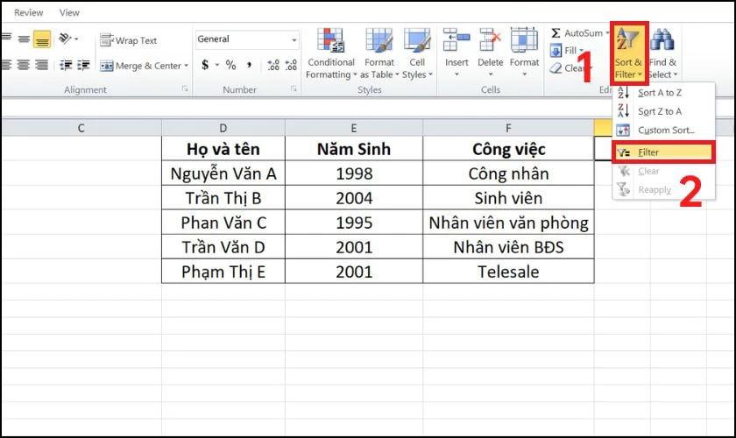Expand the Insert dropdown arrow
The width and height of the screenshot is (736, 438).
(456, 74)
